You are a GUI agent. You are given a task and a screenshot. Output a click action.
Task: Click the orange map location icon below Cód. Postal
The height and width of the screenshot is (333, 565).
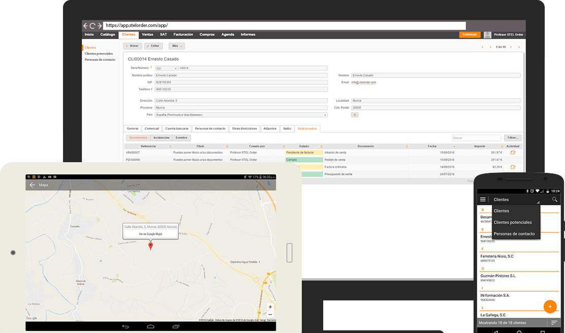pyautogui.click(x=355, y=115)
